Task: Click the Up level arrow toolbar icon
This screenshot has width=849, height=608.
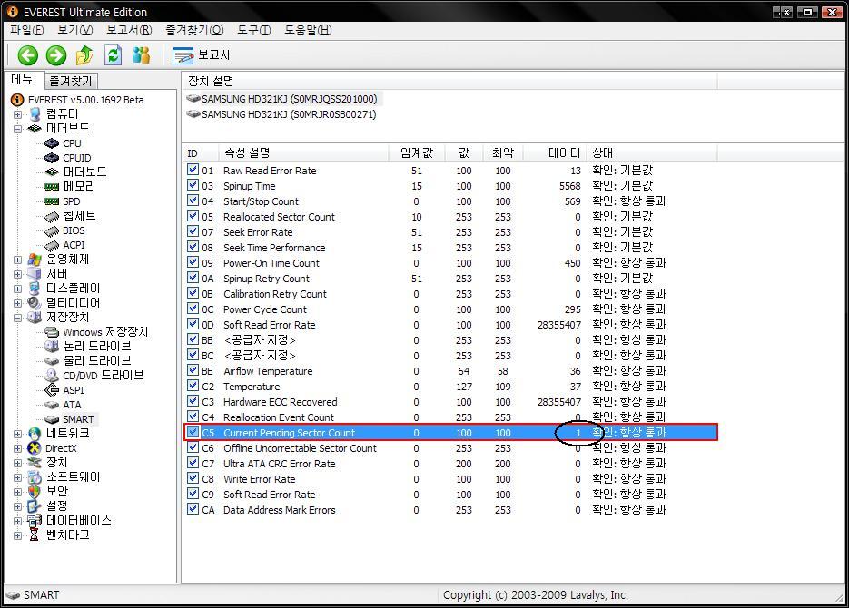Action: [x=84, y=55]
